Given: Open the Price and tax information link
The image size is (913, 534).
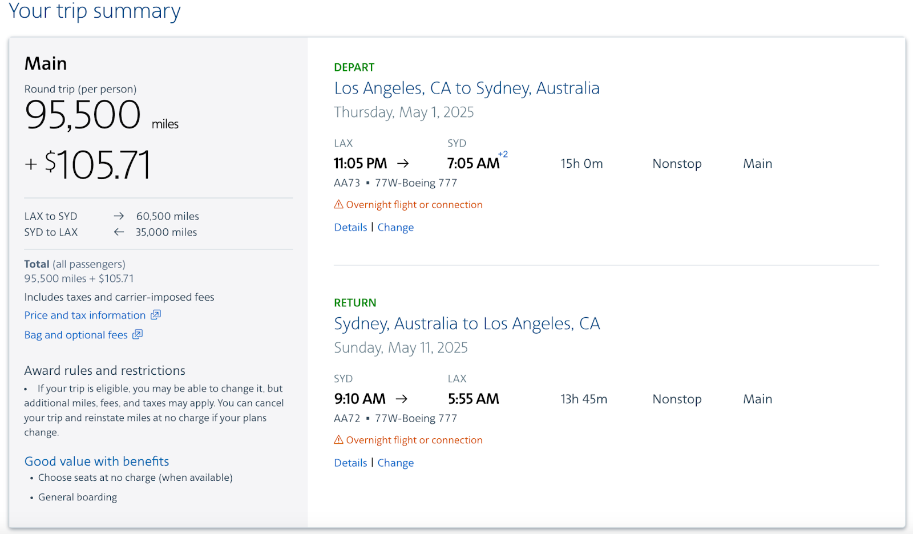Looking at the screenshot, I should tap(84, 315).
